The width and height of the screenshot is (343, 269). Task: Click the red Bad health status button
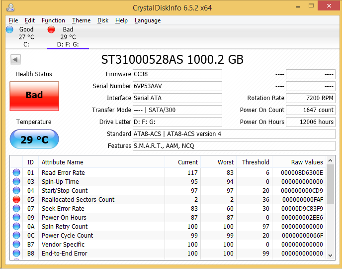(34, 96)
